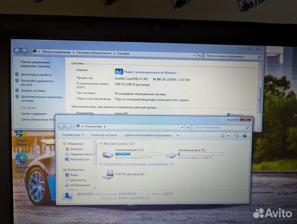
Task: Click forward button in Computer window
Action: 68,126
